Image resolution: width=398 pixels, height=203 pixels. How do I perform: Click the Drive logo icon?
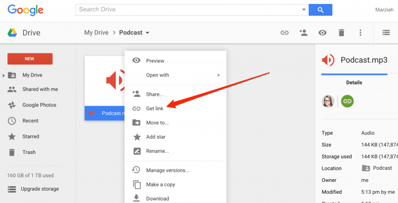click(12, 33)
